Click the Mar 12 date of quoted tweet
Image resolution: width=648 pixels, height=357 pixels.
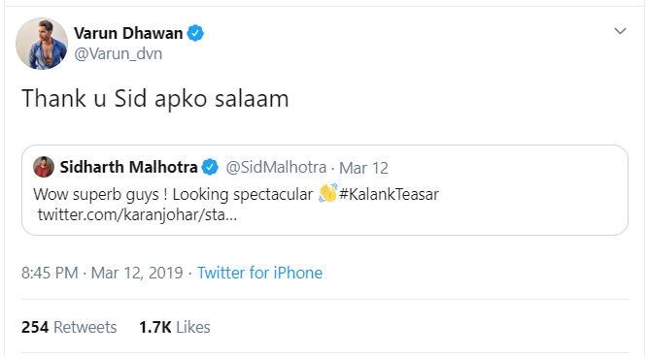363,168
